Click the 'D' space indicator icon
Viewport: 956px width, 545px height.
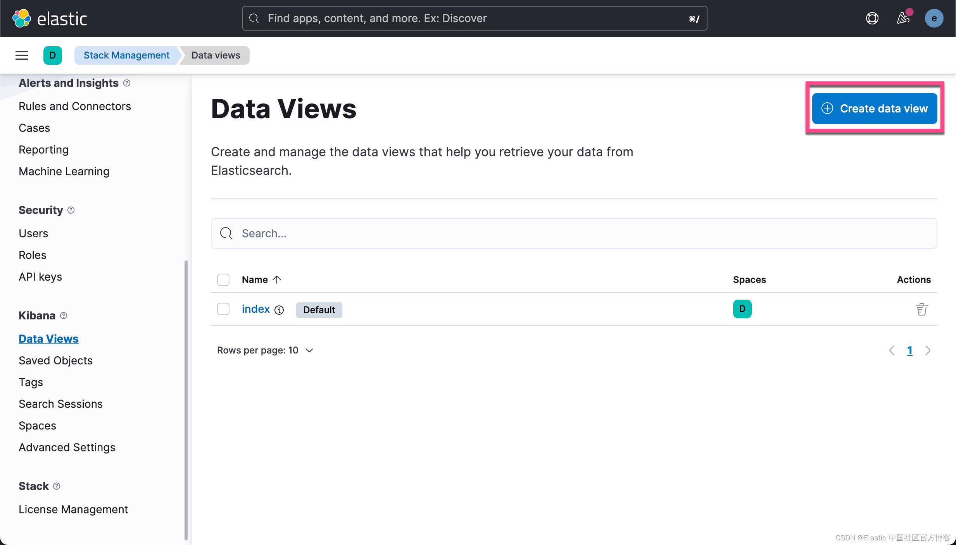[53, 55]
